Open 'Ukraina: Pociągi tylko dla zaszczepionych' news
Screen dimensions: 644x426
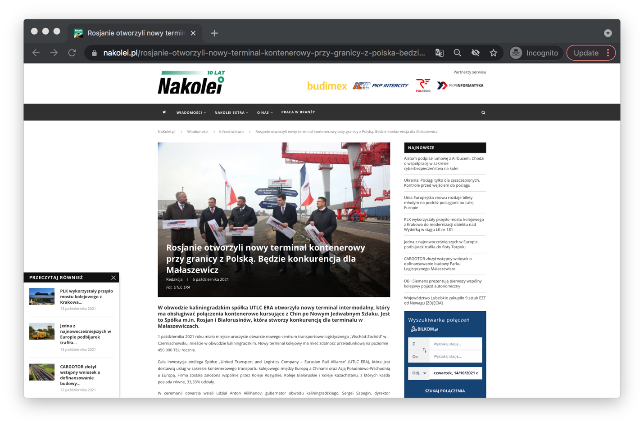pyautogui.click(x=442, y=183)
